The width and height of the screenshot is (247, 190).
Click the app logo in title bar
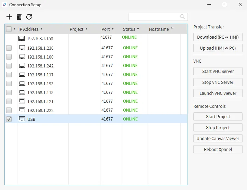pyautogui.click(x=4, y=5)
